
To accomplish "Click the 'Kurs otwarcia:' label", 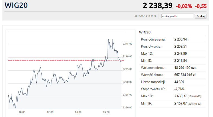I will point(151,47).
